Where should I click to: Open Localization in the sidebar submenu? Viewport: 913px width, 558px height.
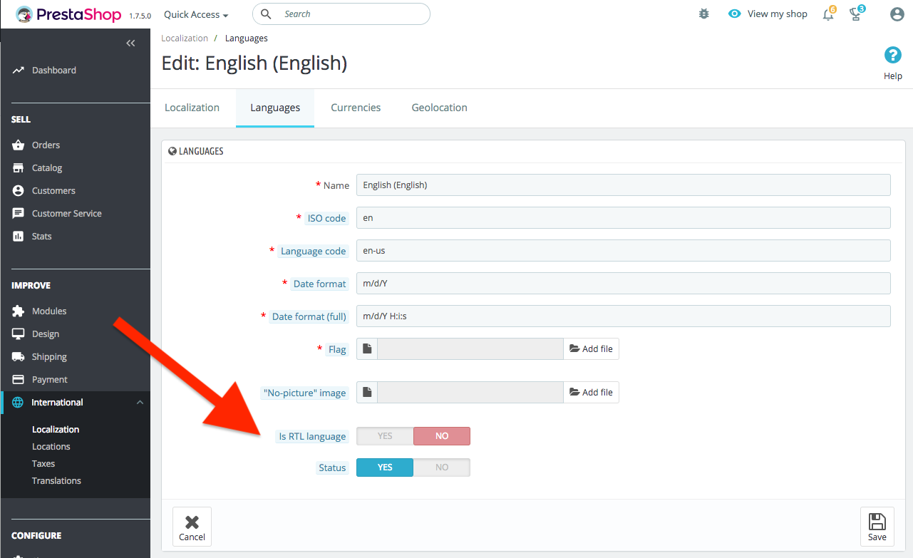click(x=56, y=430)
